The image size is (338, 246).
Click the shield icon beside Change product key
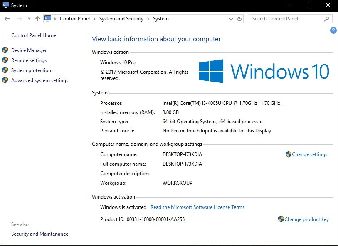tap(281, 219)
